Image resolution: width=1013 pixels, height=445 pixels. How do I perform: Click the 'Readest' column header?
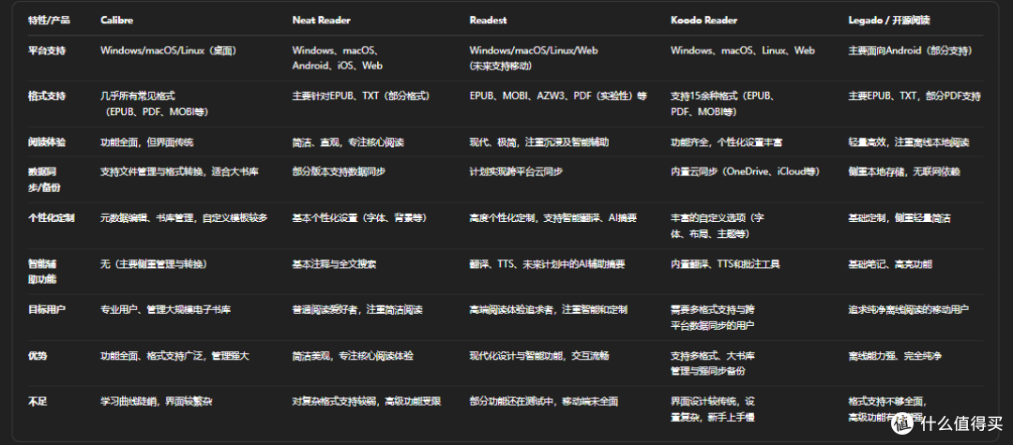point(488,21)
